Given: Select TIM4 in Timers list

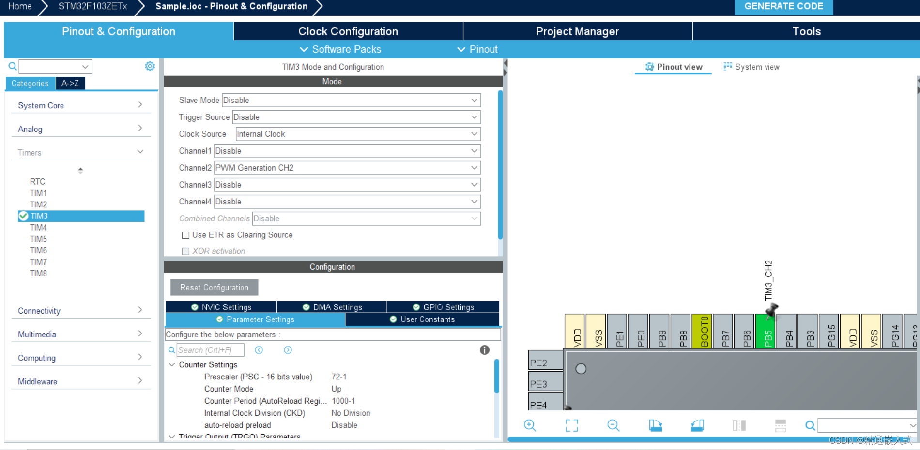Looking at the screenshot, I should point(38,228).
